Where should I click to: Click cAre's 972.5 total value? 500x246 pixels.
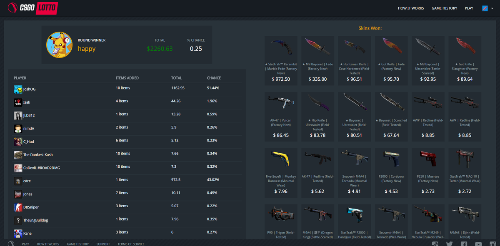click(x=176, y=180)
